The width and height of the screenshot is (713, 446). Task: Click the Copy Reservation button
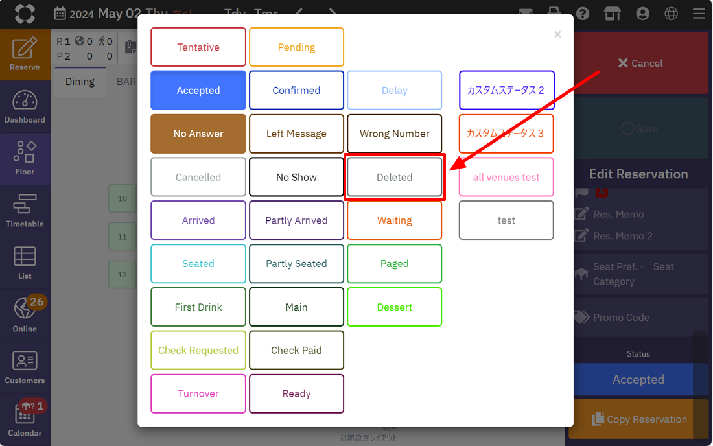click(638, 419)
